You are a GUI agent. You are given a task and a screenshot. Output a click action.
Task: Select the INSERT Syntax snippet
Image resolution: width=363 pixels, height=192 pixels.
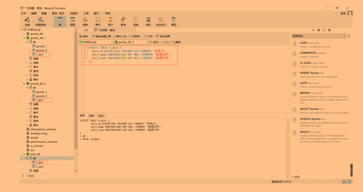click(322, 74)
